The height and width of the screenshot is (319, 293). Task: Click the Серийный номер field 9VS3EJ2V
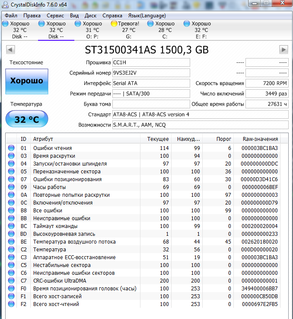pos(151,73)
